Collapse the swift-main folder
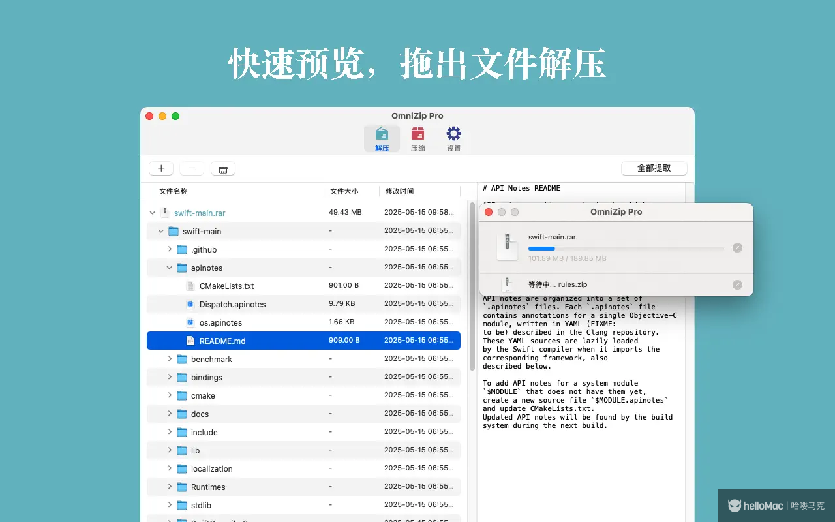This screenshot has height=522, width=835. (x=161, y=231)
